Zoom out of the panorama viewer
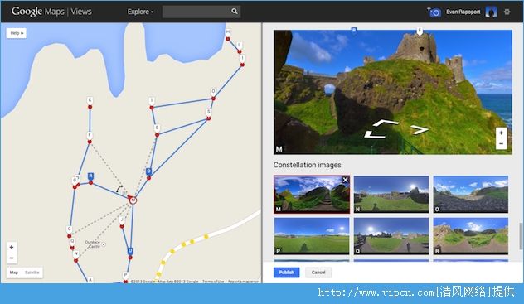Image resolution: width=524 pixels, height=304 pixels. pos(501,144)
